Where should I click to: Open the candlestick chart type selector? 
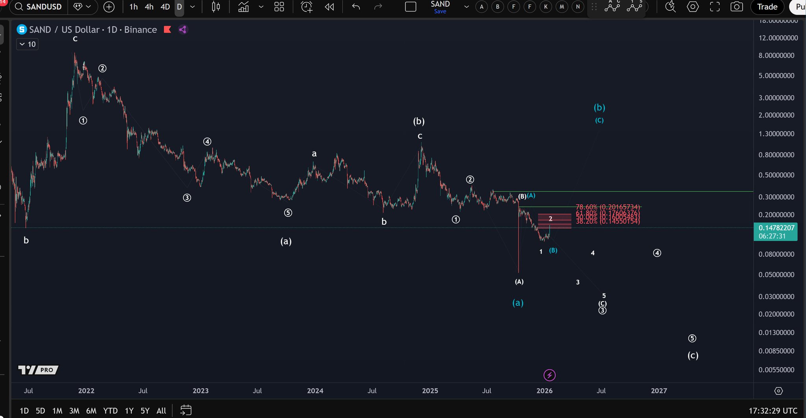(216, 7)
